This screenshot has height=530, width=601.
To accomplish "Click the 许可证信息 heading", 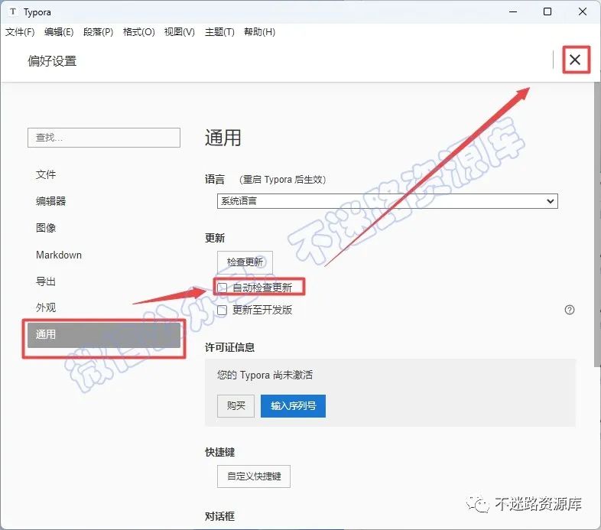I will pyautogui.click(x=229, y=347).
